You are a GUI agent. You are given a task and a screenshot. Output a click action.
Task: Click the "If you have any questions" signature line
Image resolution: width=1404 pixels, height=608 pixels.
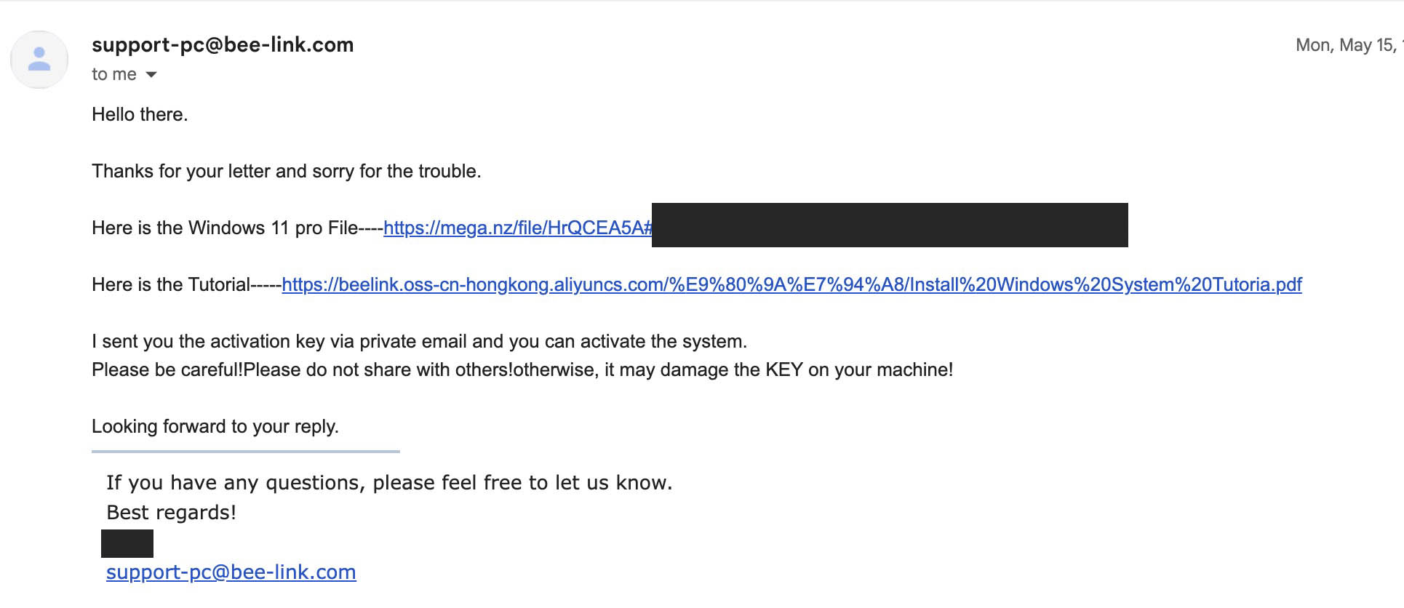tap(389, 483)
